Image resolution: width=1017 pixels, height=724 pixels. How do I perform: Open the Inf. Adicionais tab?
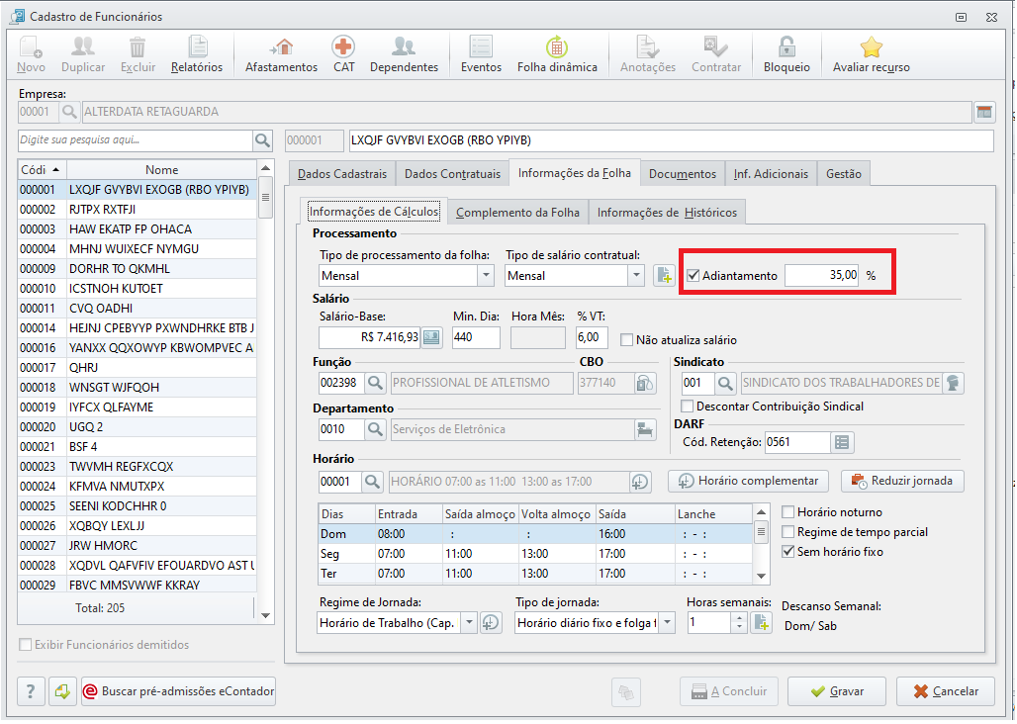coord(771,174)
